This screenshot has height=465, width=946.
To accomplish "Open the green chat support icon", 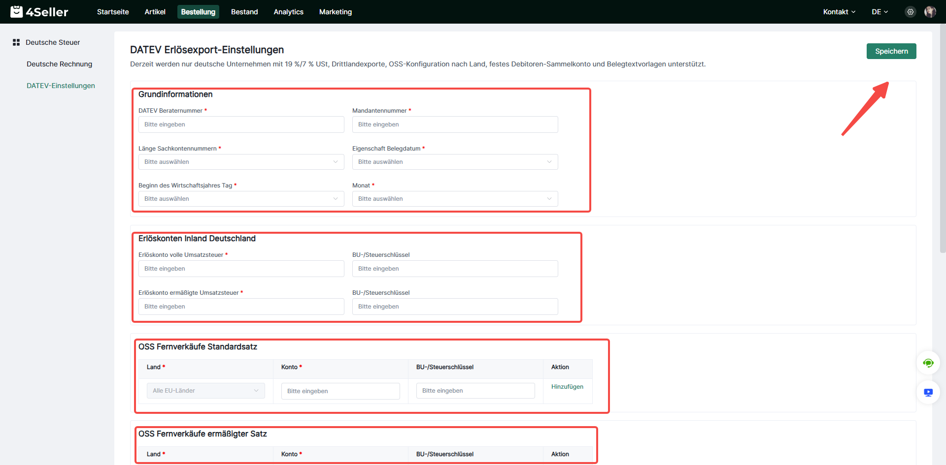I will click(x=928, y=363).
